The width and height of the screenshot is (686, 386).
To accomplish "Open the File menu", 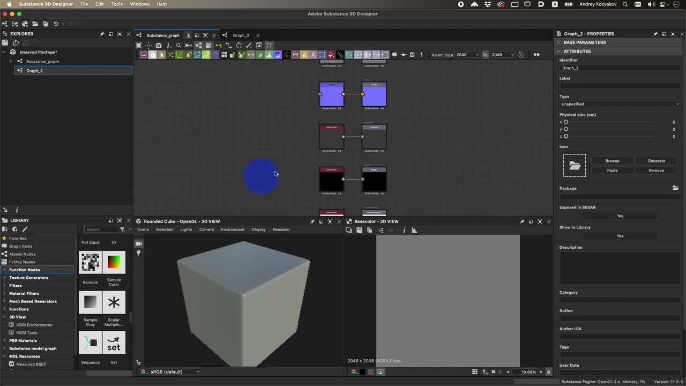I will click(x=84, y=4).
